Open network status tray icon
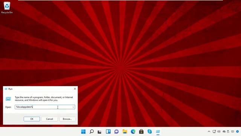 point(214,131)
